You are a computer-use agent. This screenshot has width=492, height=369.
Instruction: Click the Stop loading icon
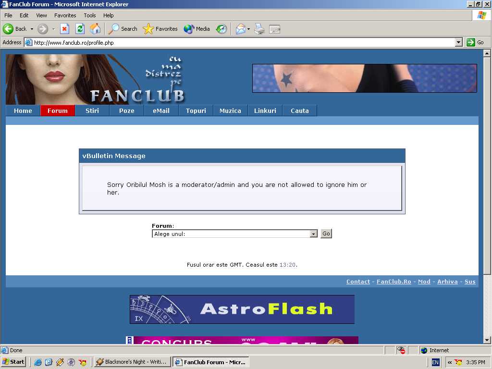[x=64, y=29]
